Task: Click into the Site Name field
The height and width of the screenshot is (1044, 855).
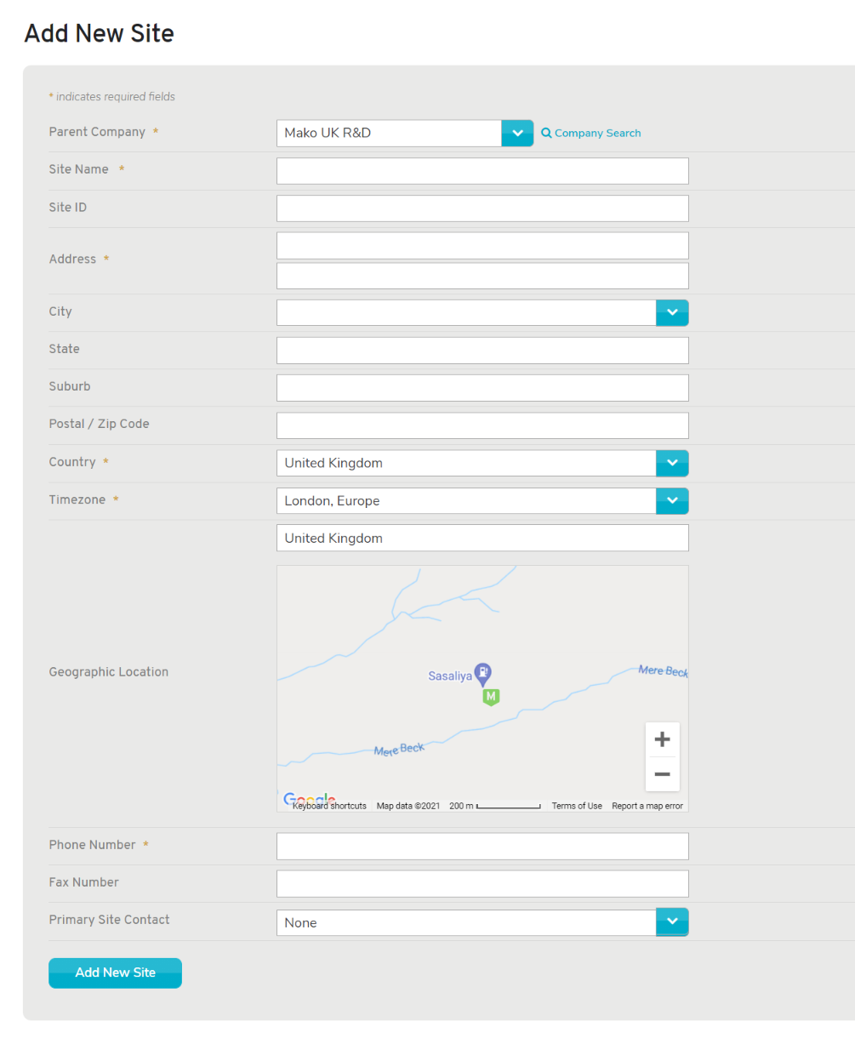Action: click(x=482, y=170)
